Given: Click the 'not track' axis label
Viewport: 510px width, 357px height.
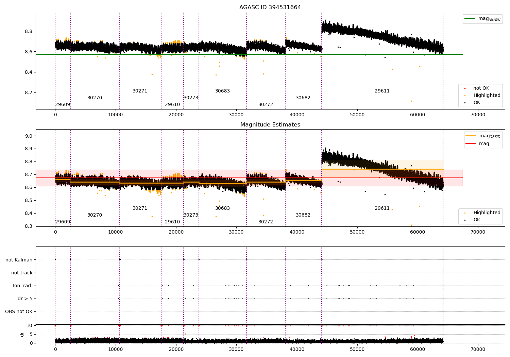Looking at the screenshot, I should (22, 273).
